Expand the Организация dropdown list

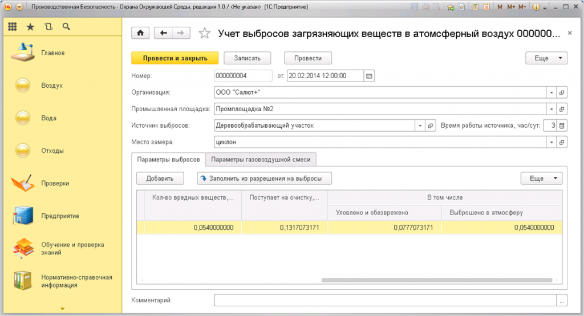pyautogui.click(x=551, y=92)
